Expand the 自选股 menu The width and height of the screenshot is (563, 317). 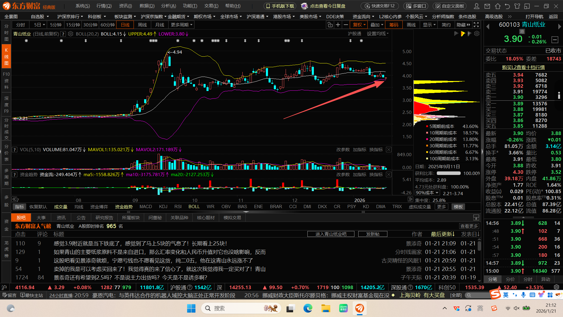point(40,16)
